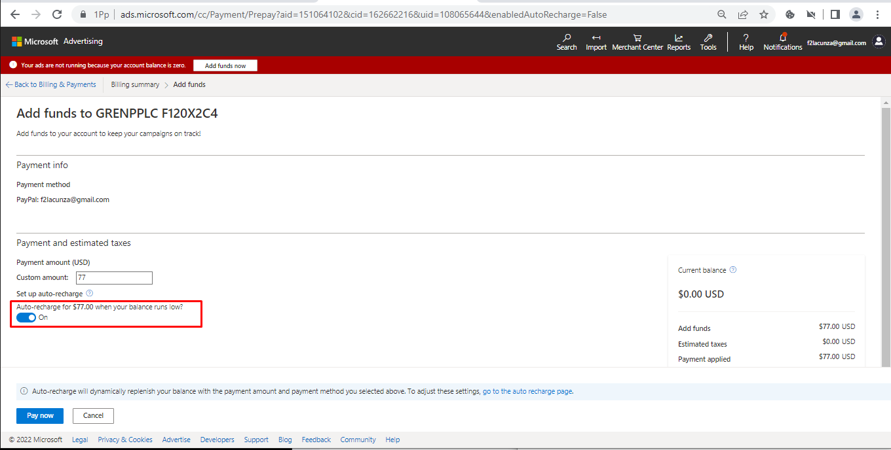Open Help footer link
The image size is (891, 450).
(x=392, y=440)
